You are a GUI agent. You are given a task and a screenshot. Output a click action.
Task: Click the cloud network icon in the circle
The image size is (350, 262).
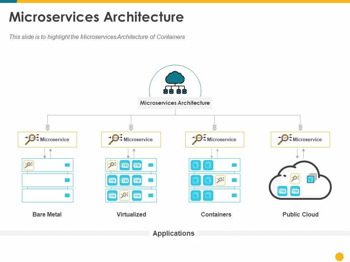tap(175, 83)
